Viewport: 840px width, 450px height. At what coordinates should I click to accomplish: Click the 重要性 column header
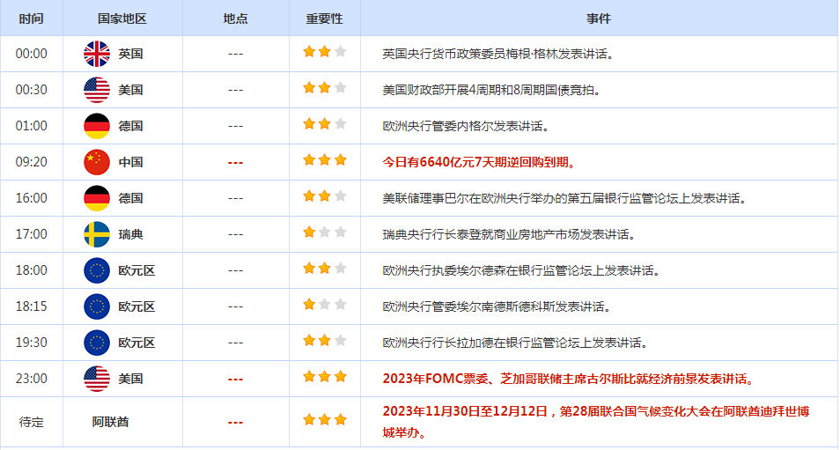[x=325, y=18]
